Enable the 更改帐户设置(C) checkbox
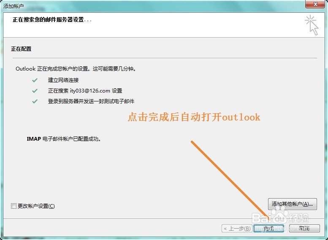The height and width of the screenshot is (240, 328). (14, 206)
